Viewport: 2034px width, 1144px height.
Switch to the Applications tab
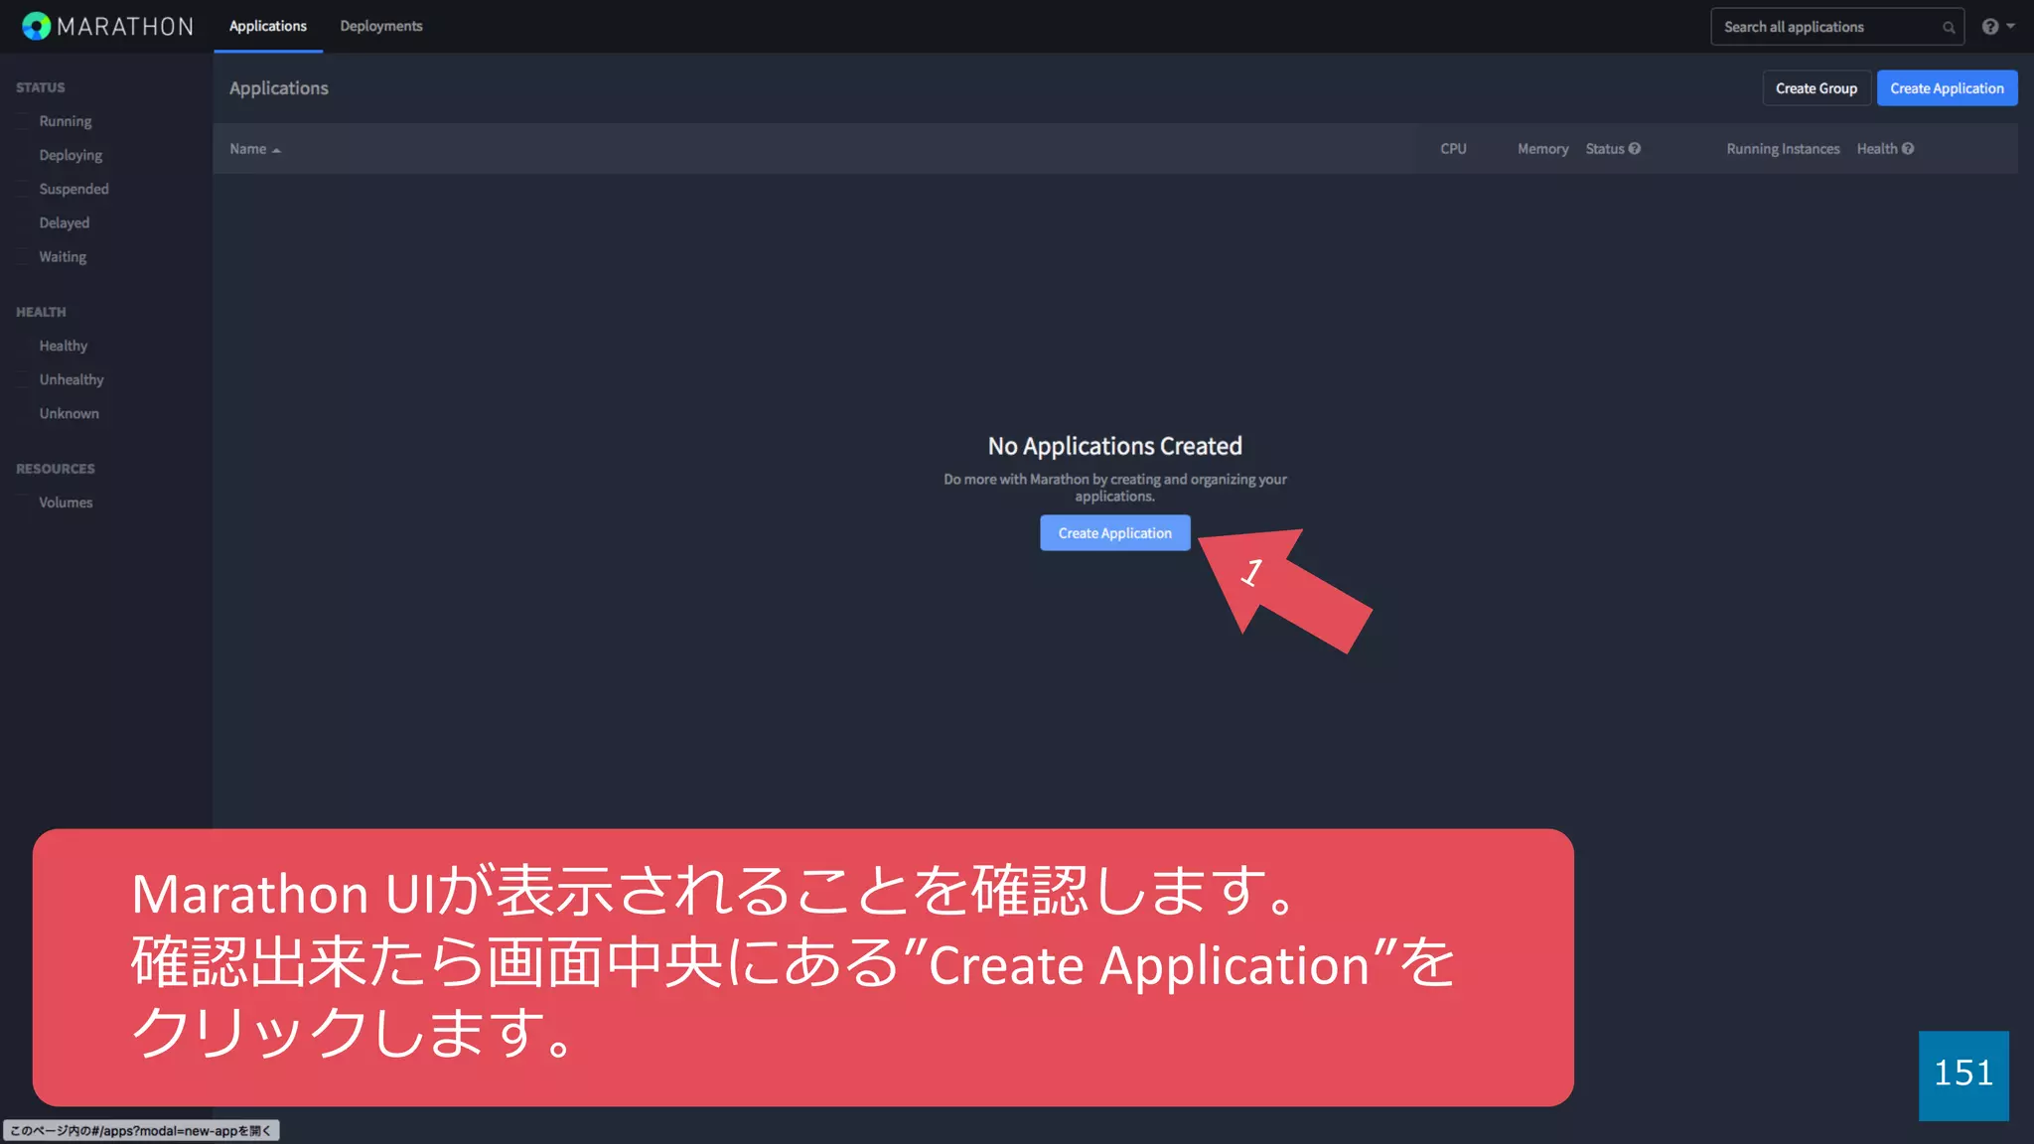click(268, 26)
